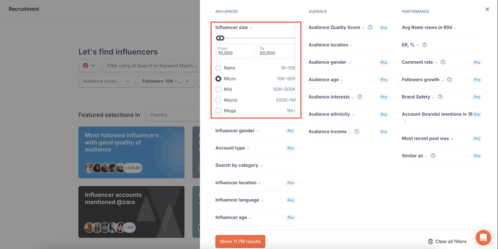Click help icon next to ER, %

(x=425, y=45)
